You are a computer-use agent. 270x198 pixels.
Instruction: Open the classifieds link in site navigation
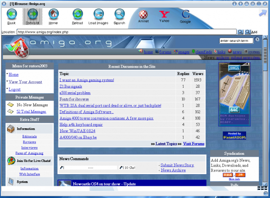[x=204, y=52]
